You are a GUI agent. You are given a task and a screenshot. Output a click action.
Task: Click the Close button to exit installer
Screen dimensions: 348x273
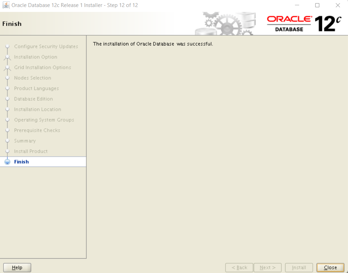point(330,267)
